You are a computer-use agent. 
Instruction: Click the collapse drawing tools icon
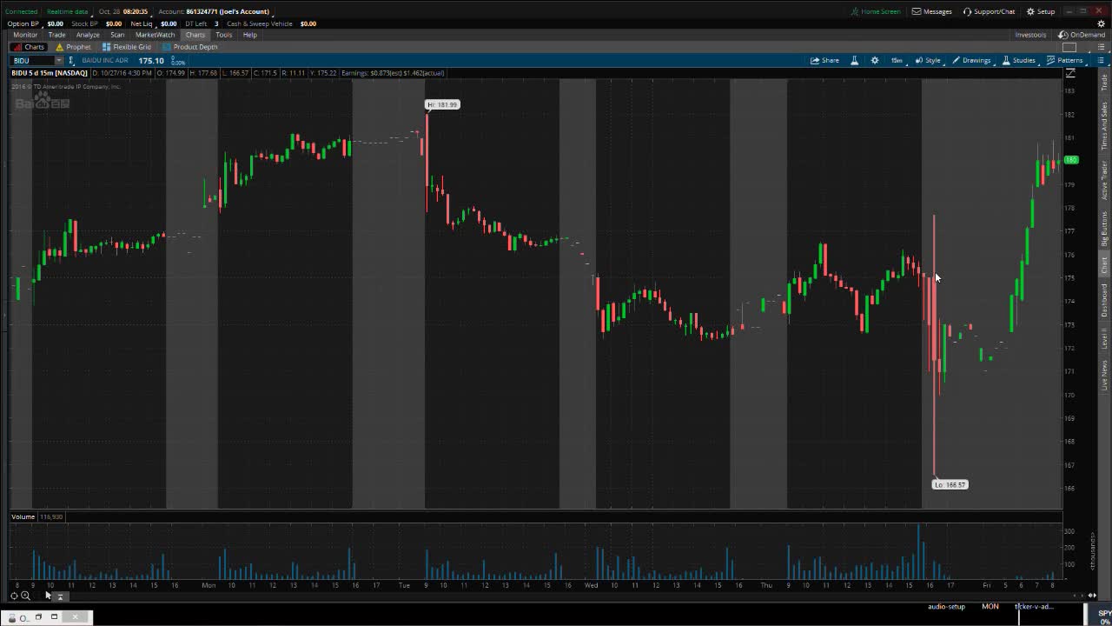(x=60, y=596)
